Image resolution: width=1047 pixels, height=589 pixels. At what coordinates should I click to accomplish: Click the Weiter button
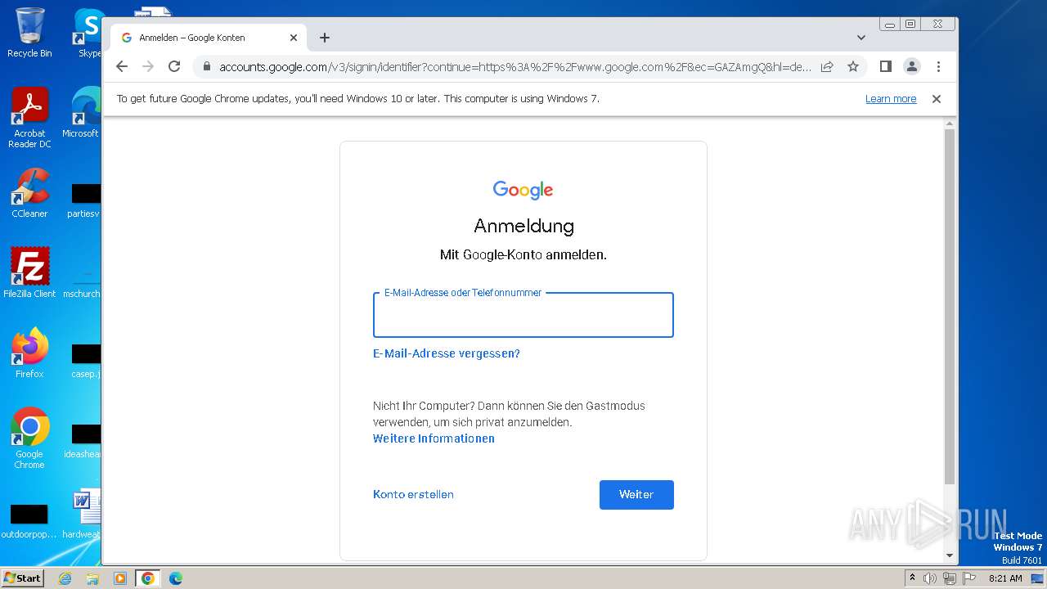(636, 495)
